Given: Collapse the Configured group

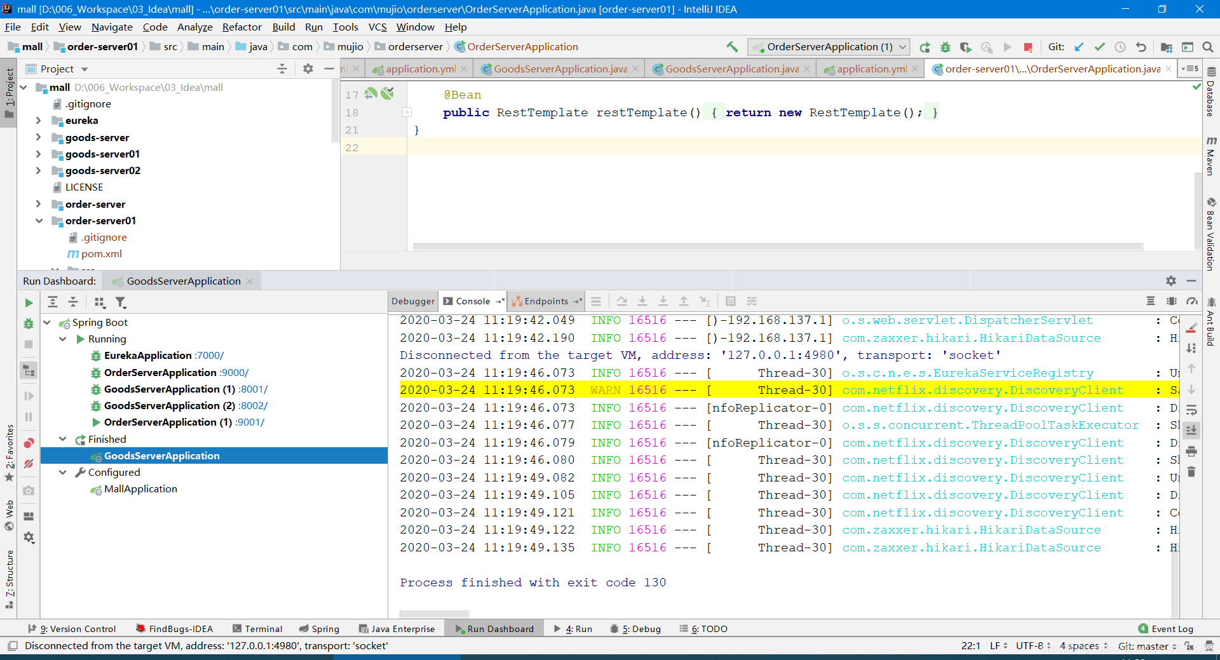Looking at the screenshot, I should click(63, 472).
